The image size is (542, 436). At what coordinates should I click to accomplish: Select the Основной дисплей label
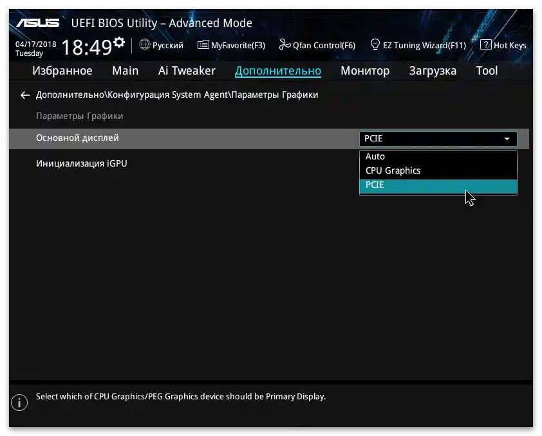click(77, 138)
